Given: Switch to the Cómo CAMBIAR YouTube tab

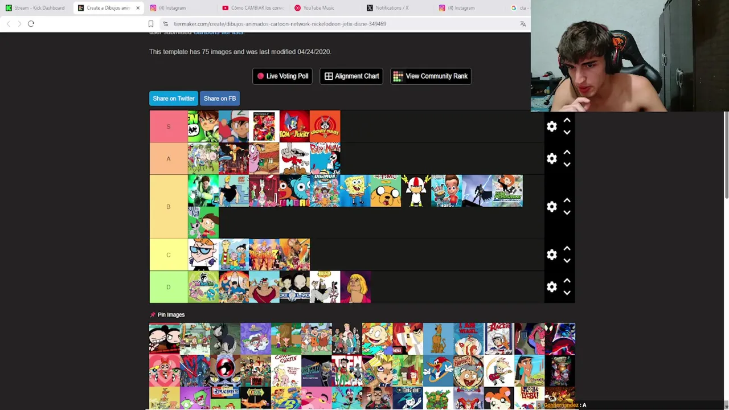Looking at the screenshot, I should (253, 8).
